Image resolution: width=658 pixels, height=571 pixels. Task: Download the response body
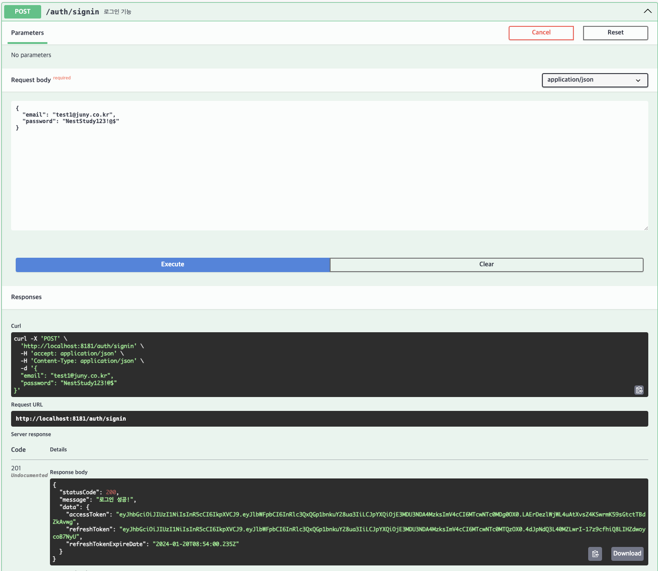click(627, 553)
